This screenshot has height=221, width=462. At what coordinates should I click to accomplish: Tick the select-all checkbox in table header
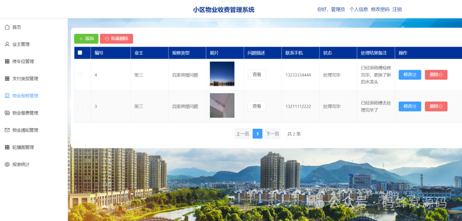click(x=80, y=53)
